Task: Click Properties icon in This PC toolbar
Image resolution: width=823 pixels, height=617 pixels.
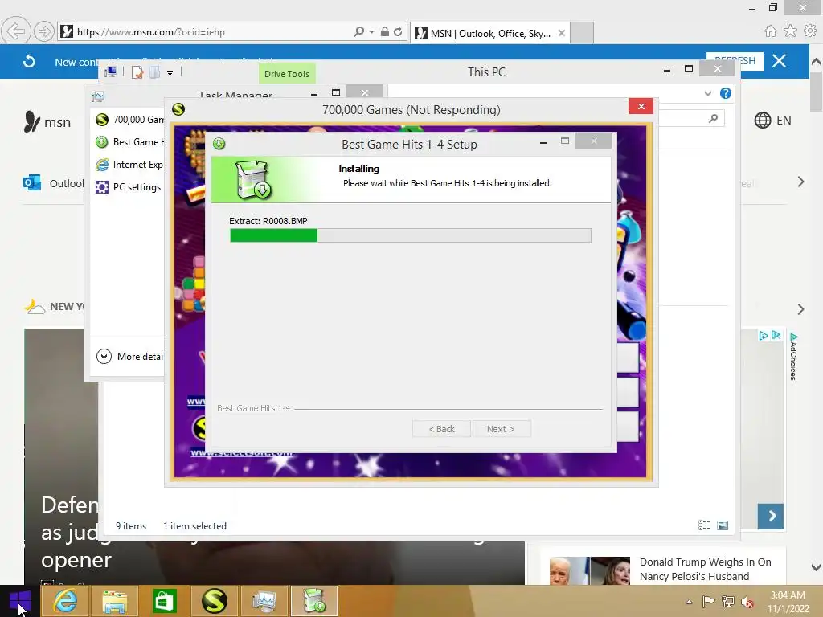Action: tap(137, 72)
